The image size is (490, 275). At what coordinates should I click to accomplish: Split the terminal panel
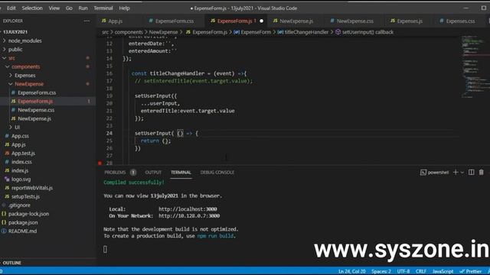click(472, 173)
